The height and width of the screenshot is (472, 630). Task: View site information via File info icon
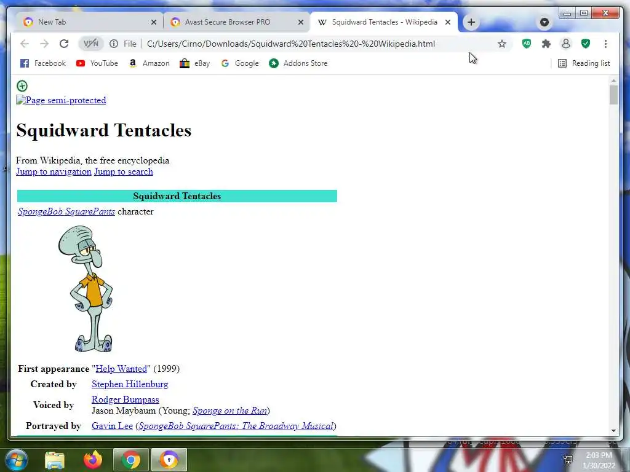pyautogui.click(x=114, y=44)
